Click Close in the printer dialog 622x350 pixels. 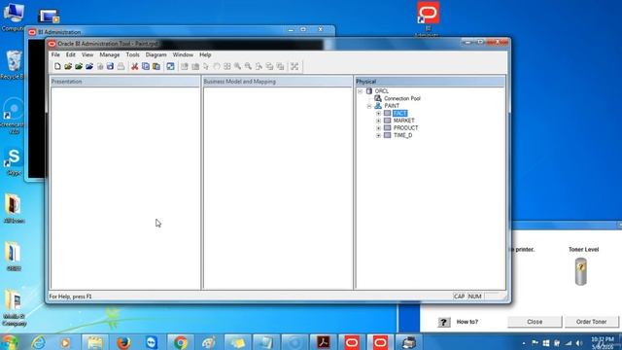(x=535, y=322)
